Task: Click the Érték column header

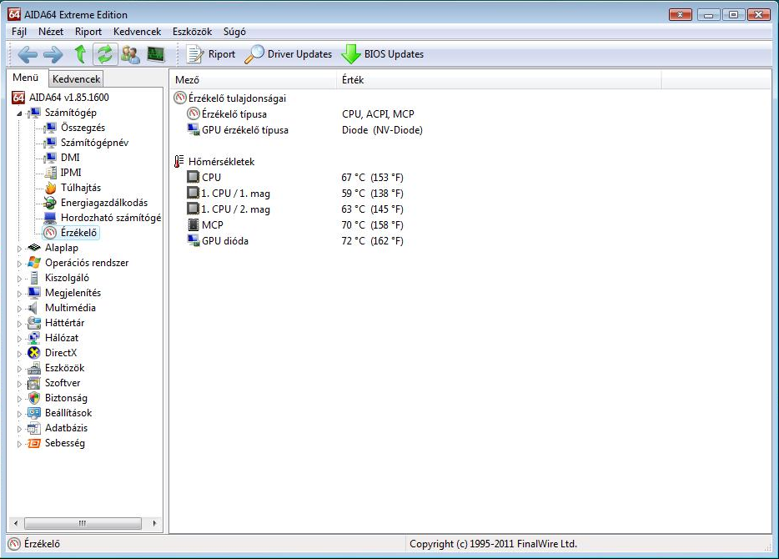Action: click(x=499, y=79)
